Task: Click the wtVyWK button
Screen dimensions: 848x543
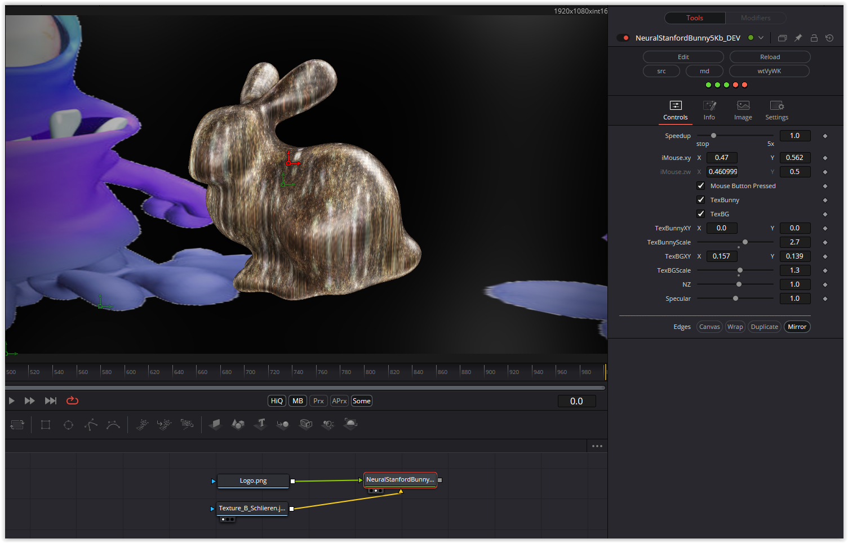Action: (x=769, y=71)
